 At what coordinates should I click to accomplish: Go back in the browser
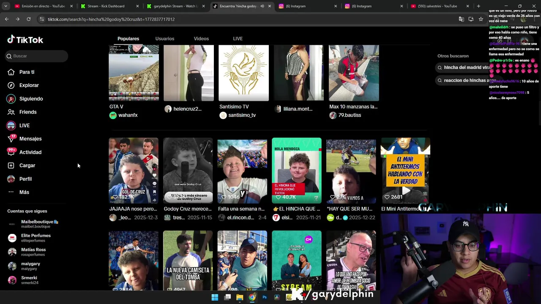point(7,19)
